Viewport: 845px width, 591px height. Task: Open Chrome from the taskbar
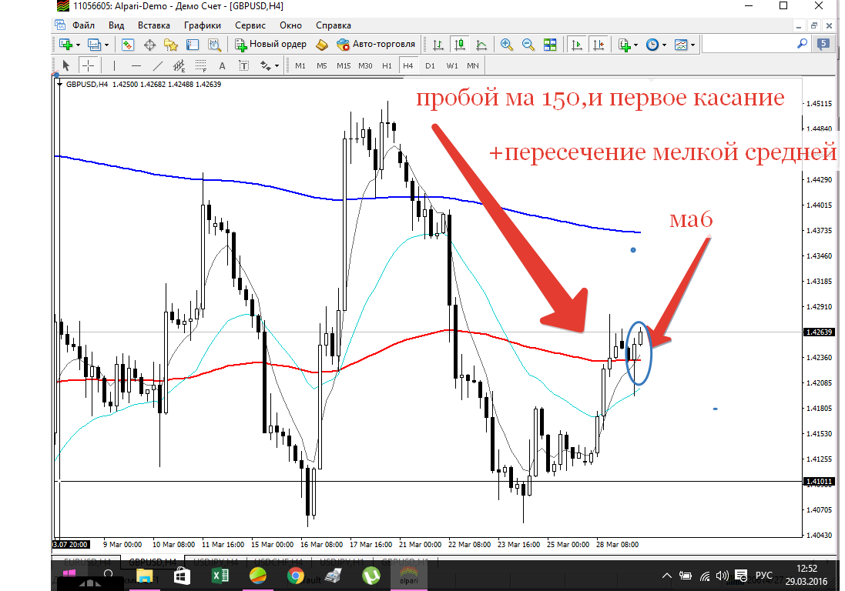[x=295, y=576]
